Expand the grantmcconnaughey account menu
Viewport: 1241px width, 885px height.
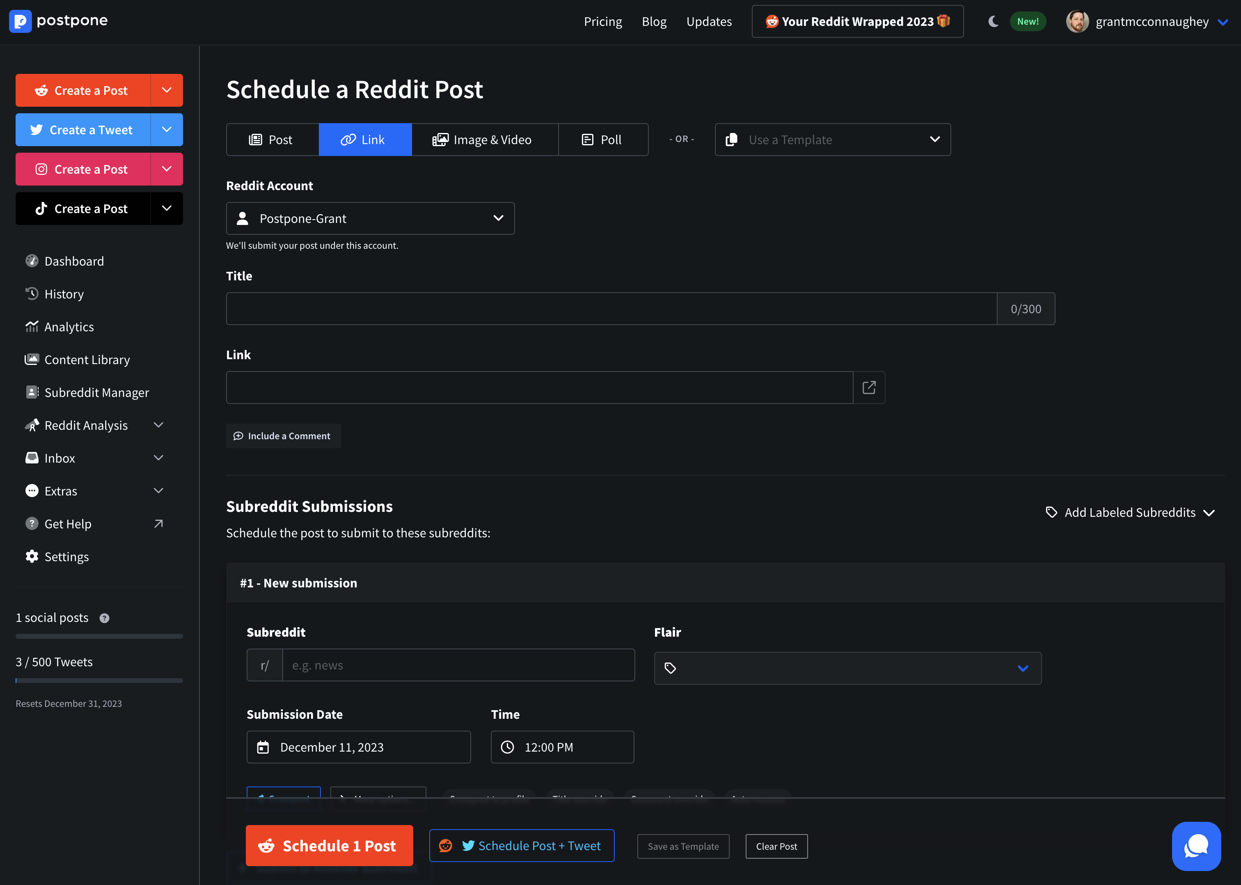point(1223,22)
